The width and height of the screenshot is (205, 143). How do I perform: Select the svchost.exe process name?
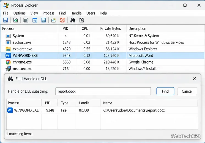pos(22,42)
